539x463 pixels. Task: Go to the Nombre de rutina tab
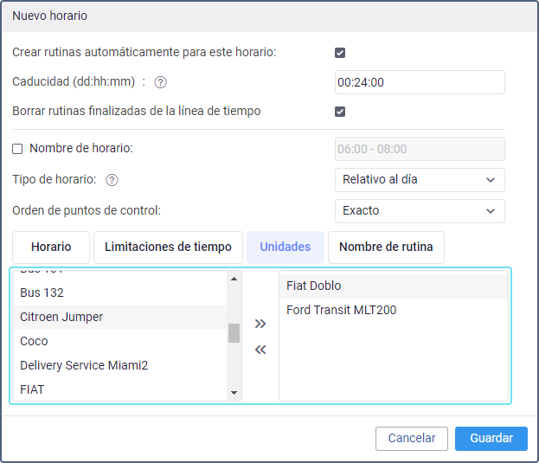click(386, 247)
